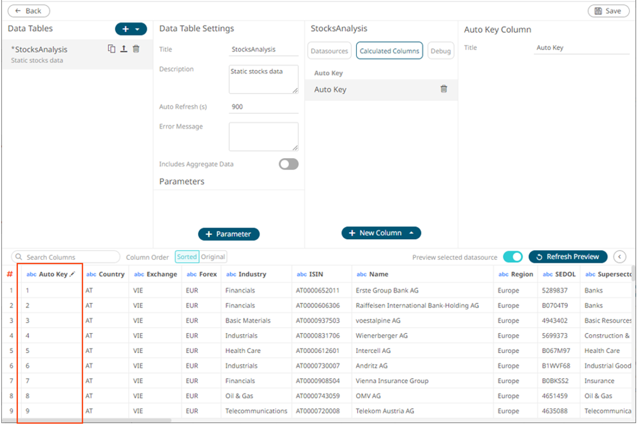The height and width of the screenshot is (425, 638).
Task: Click the Refresh Preview button
Action: 567,257
